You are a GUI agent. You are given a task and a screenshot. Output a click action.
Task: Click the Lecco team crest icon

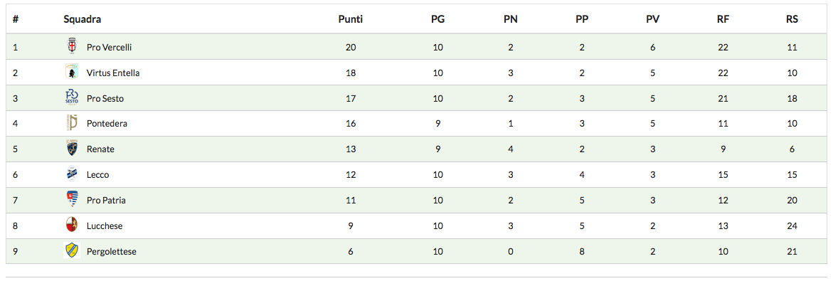pyautogui.click(x=71, y=174)
